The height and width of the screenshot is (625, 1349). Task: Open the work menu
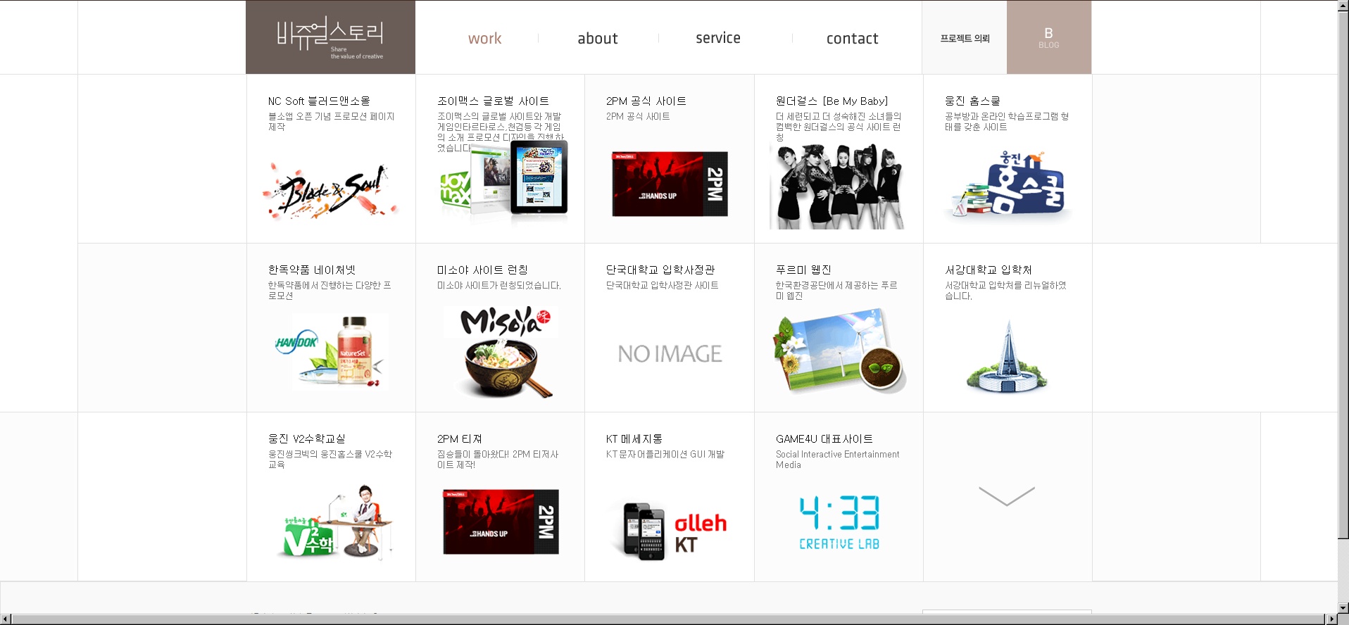(x=484, y=39)
